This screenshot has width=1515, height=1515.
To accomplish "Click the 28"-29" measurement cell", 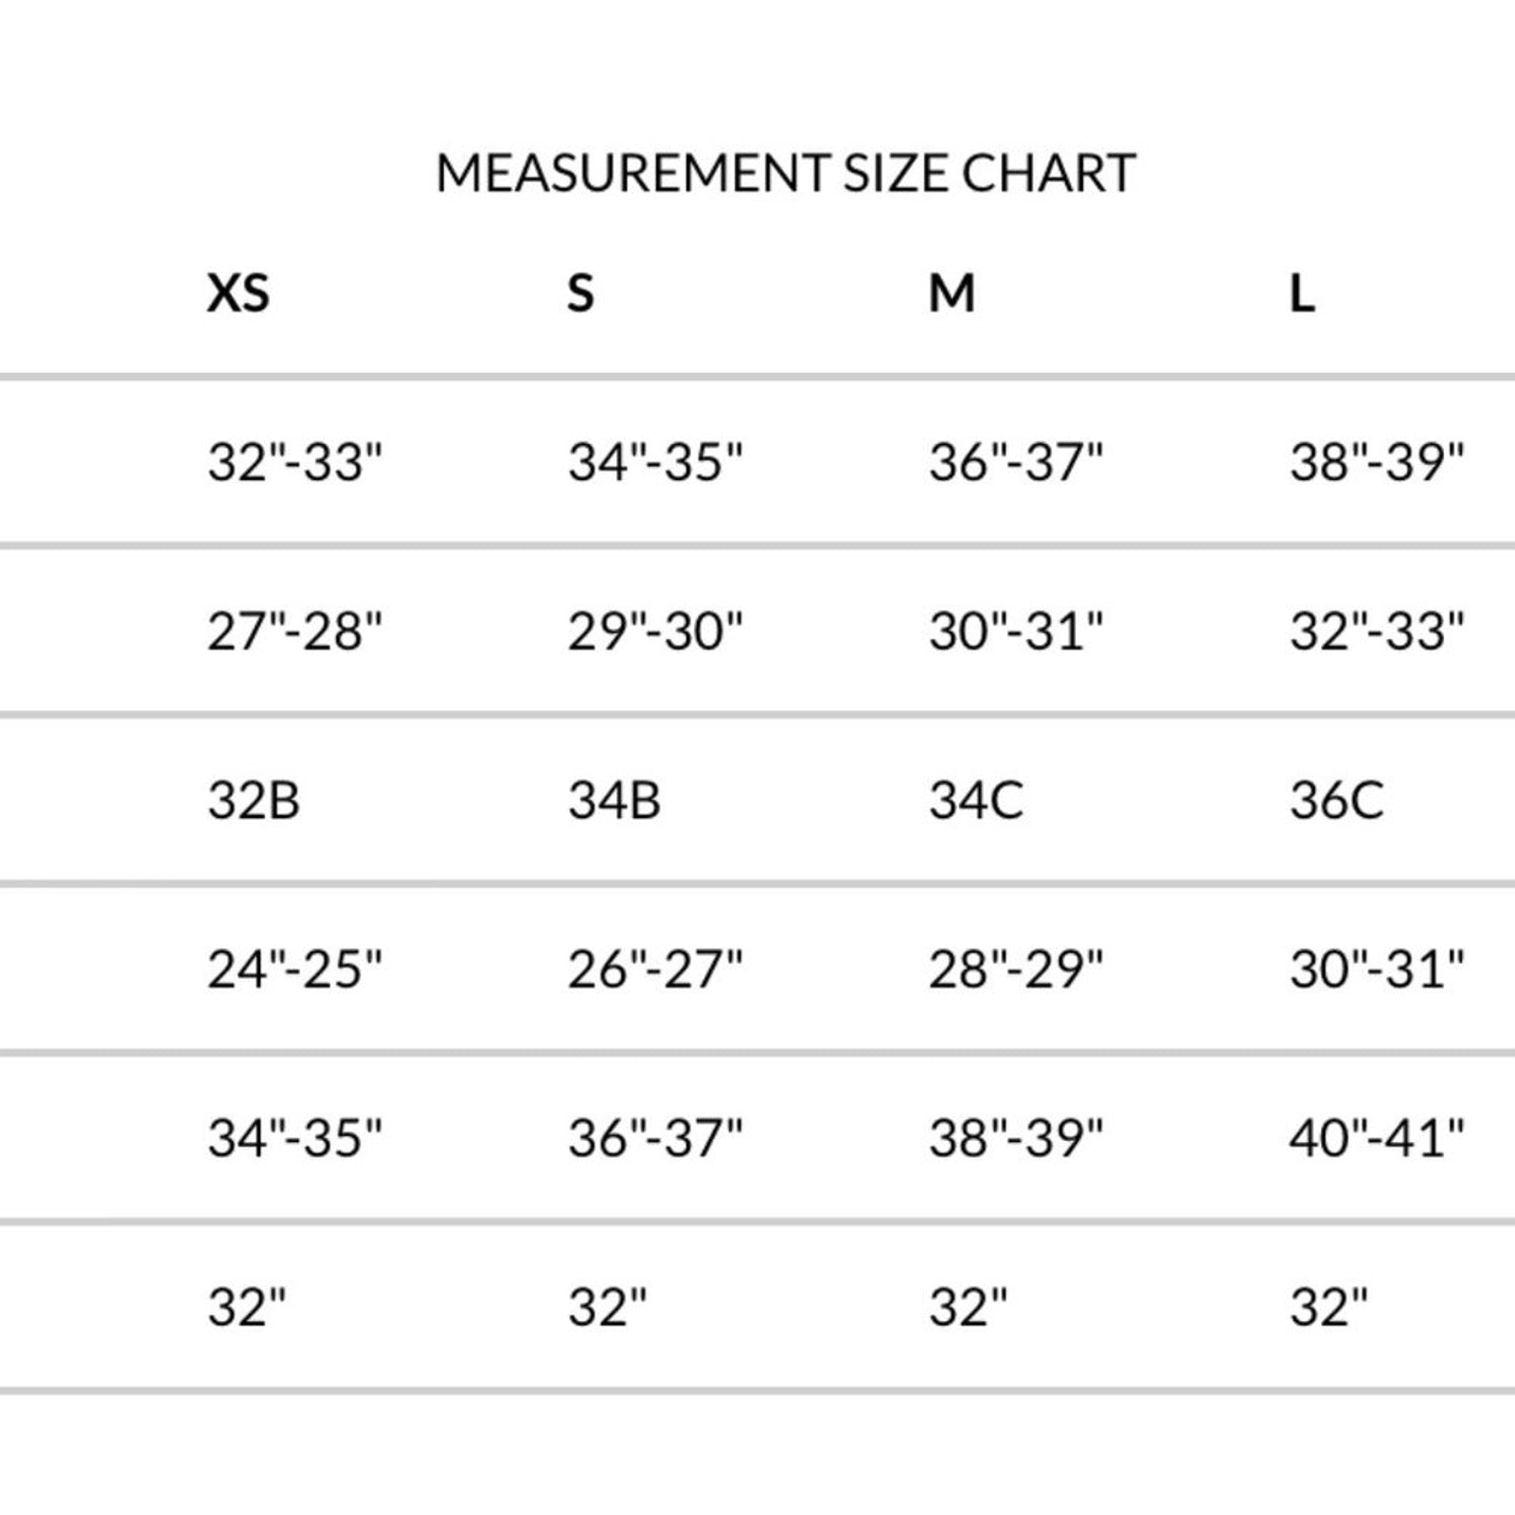I will [1016, 970].
